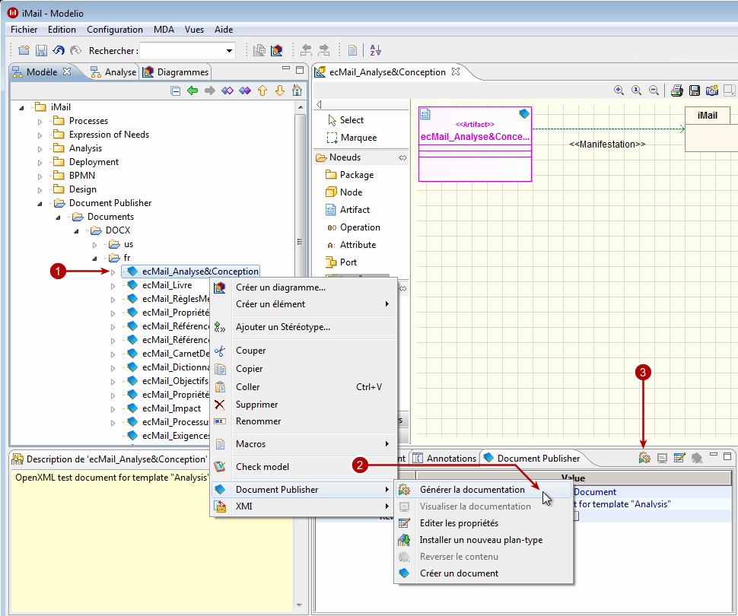Click the collapse all icon in Modèle toolbar
Screen dimensions: 738x616
(x=175, y=90)
